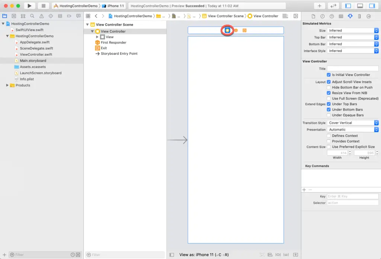Image resolution: width=381 pixels, height=259 pixels.
Task: Open the editor options lines menu
Action: pos(285,16)
